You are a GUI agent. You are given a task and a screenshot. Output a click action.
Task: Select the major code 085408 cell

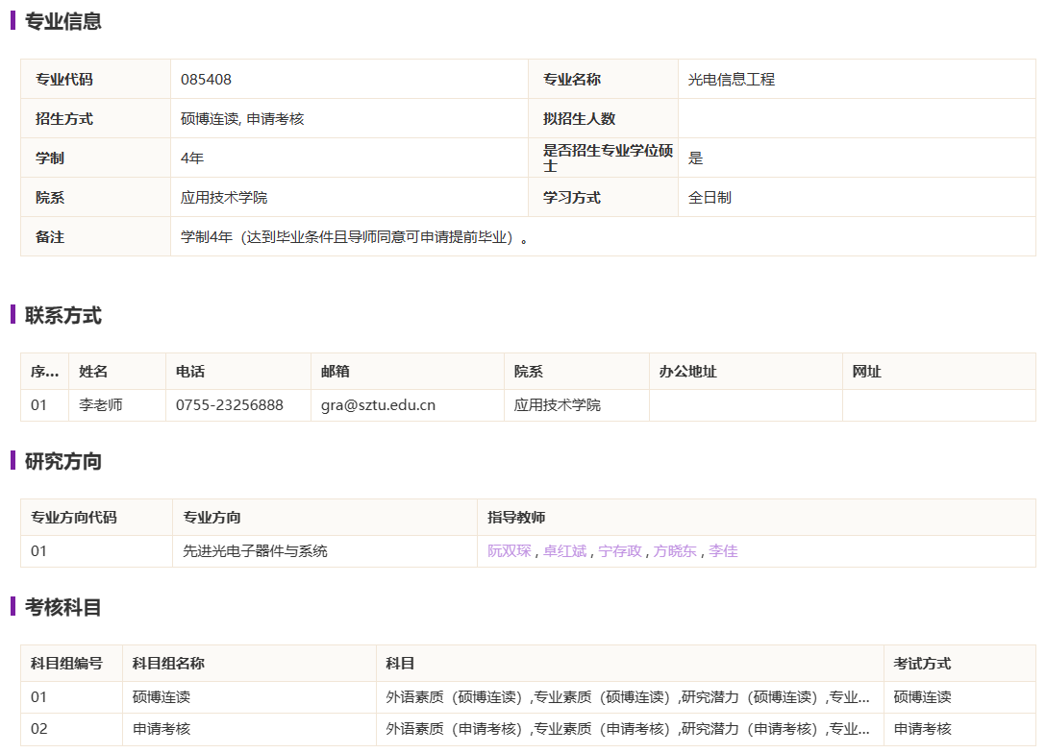pos(206,80)
